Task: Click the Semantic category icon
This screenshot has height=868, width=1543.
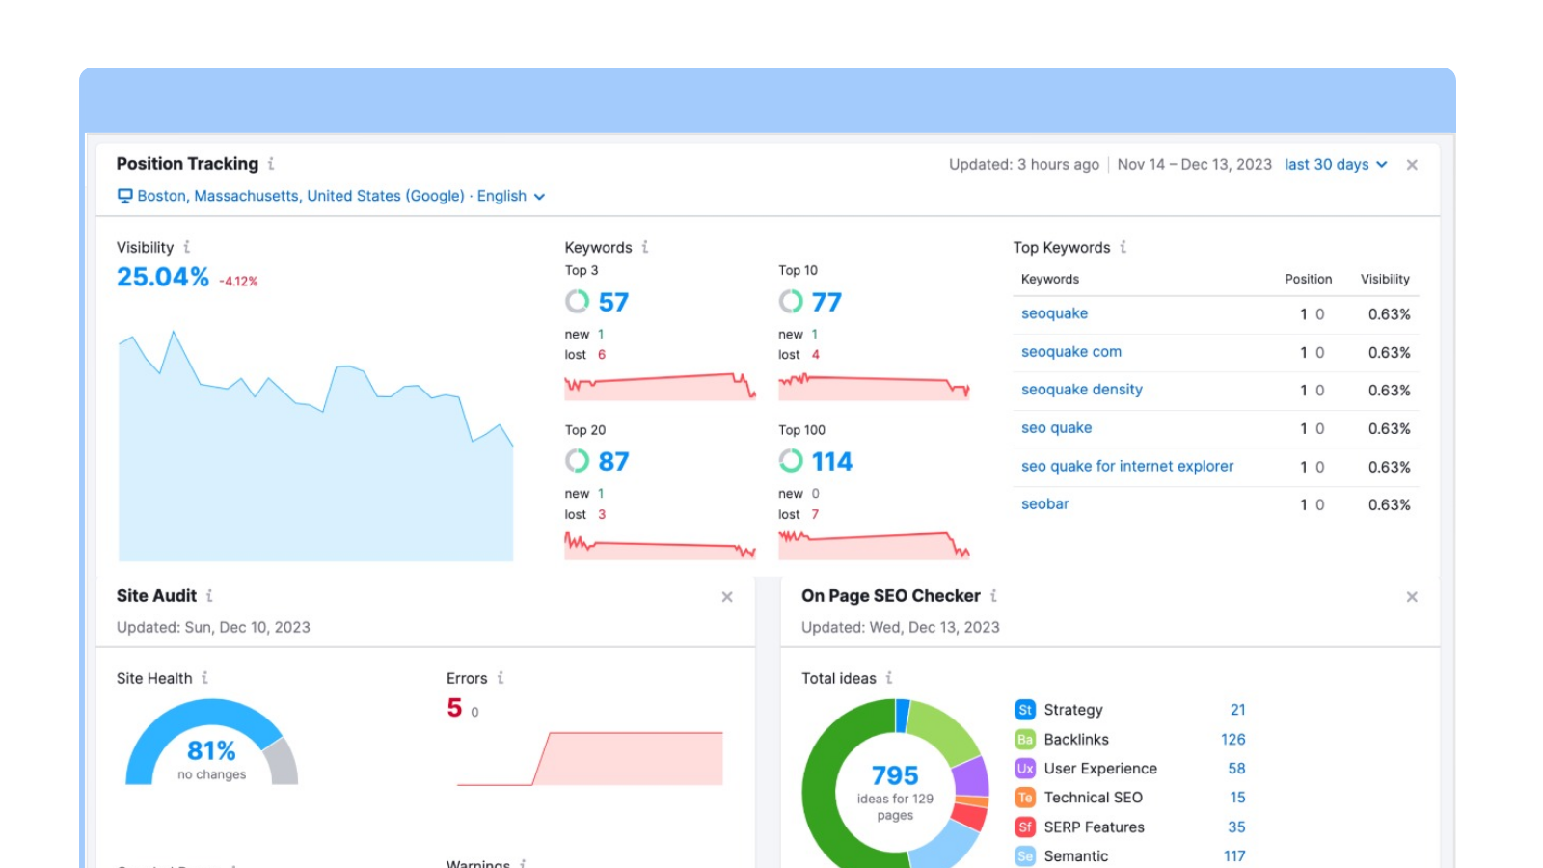Action: pos(1024,855)
